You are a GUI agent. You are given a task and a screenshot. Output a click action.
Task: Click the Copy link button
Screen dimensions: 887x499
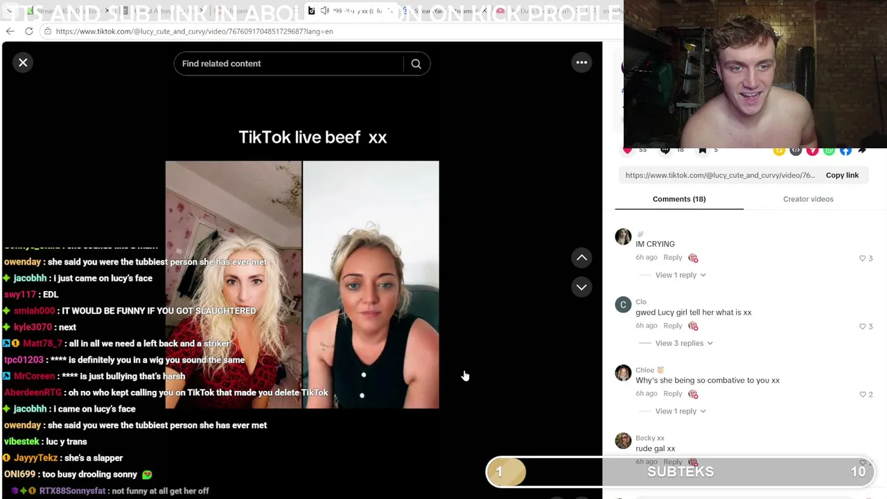tap(842, 175)
